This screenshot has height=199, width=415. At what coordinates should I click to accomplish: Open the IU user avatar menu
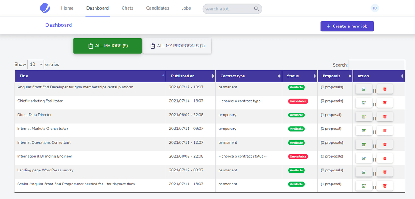click(375, 8)
